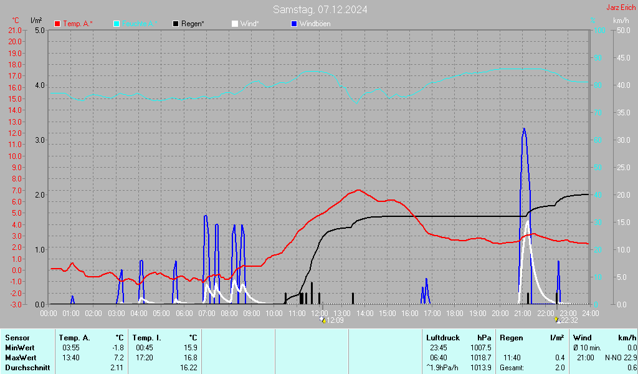Screen dimensions: 638x374
Task: Click the moon icon beside 22:32
Action: pyautogui.click(x=557, y=320)
